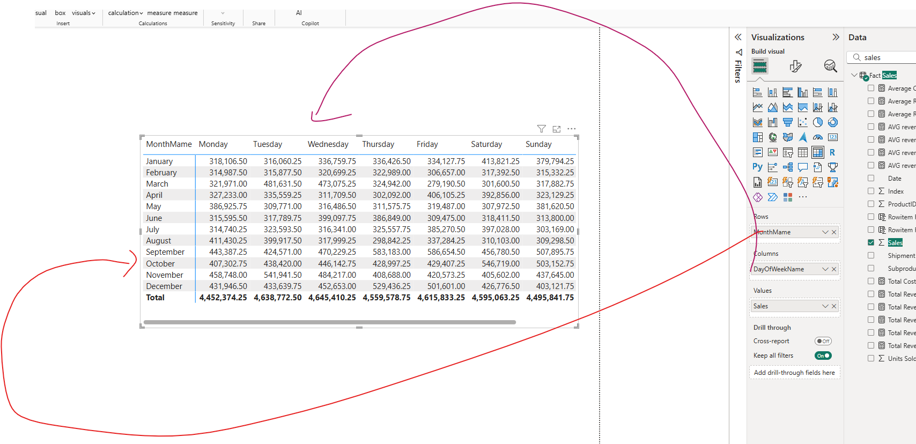Viewport: 916px width, 444px height.
Task: Select the card visual icon
Action: (x=832, y=137)
